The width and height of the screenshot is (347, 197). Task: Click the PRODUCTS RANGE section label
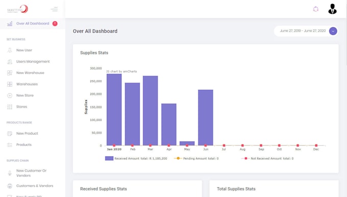click(x=19, y=122)
